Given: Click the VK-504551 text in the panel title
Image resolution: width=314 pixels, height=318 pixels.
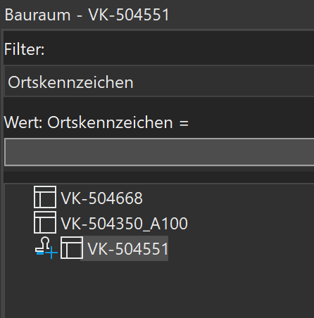Looking at the screenshot, I should click(x=129, y=15).
